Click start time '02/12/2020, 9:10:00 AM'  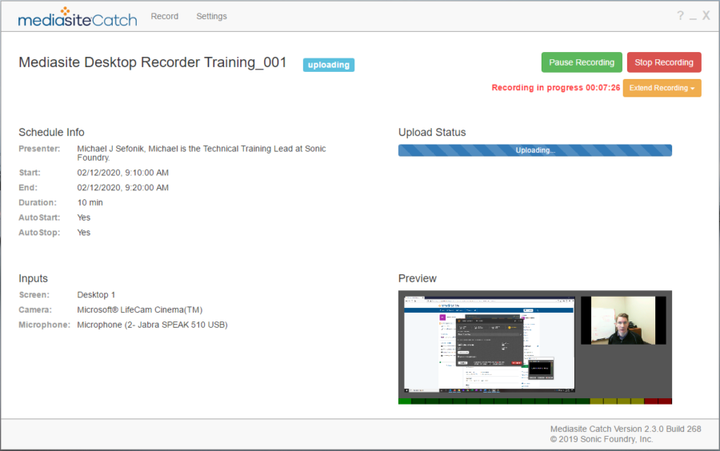coord(122,173)
